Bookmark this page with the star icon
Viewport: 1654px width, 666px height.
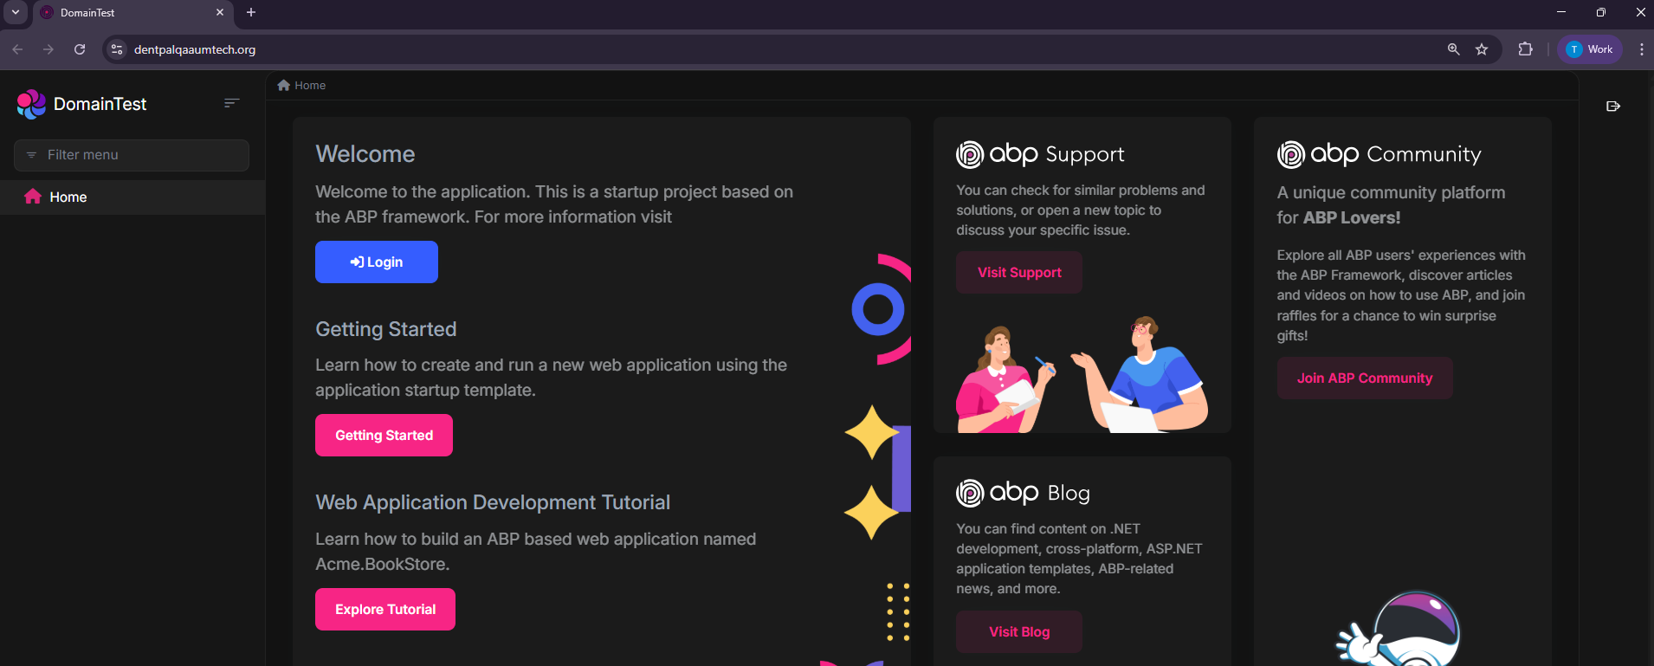[1482, 49]
